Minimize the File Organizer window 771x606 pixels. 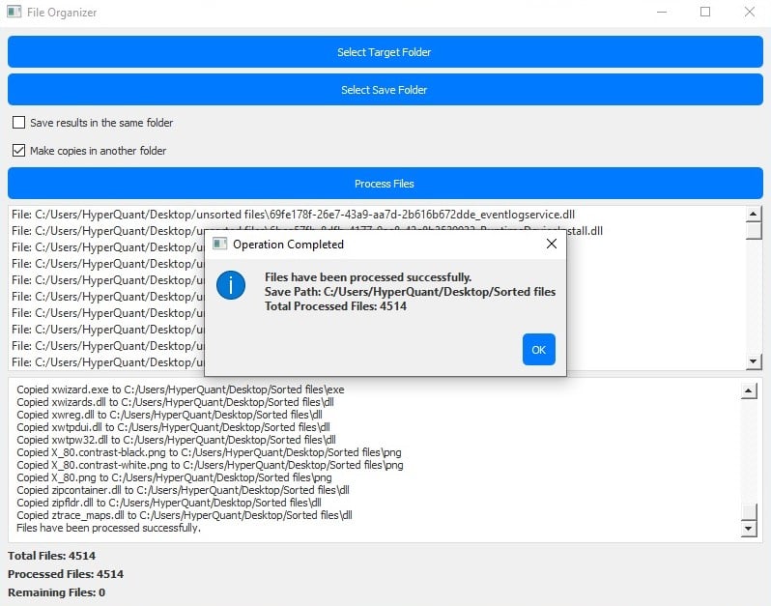662,13
